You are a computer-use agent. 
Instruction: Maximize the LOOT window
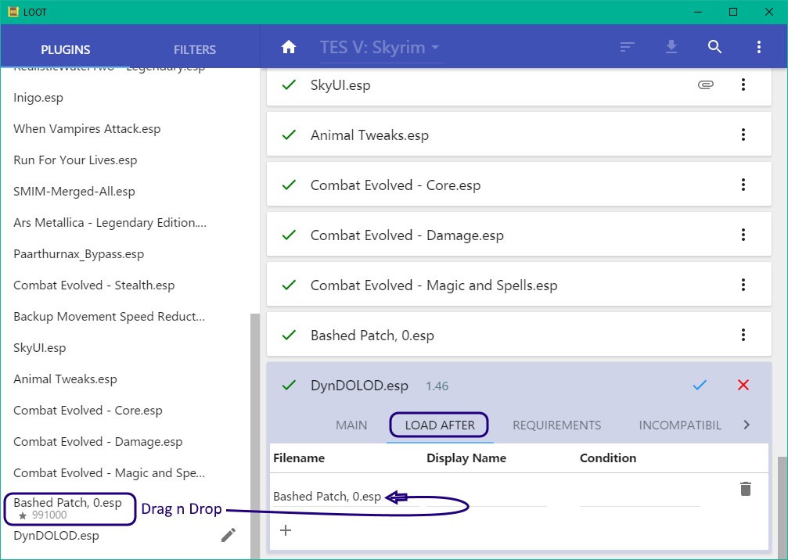pos(733,12)
